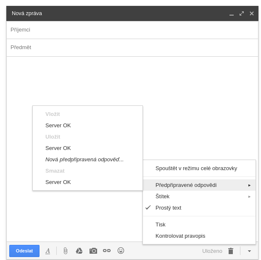The image size is (261, 260).
Task: Choose Kontrolovat pravopis menu item
Action: (x=180, y=236)
